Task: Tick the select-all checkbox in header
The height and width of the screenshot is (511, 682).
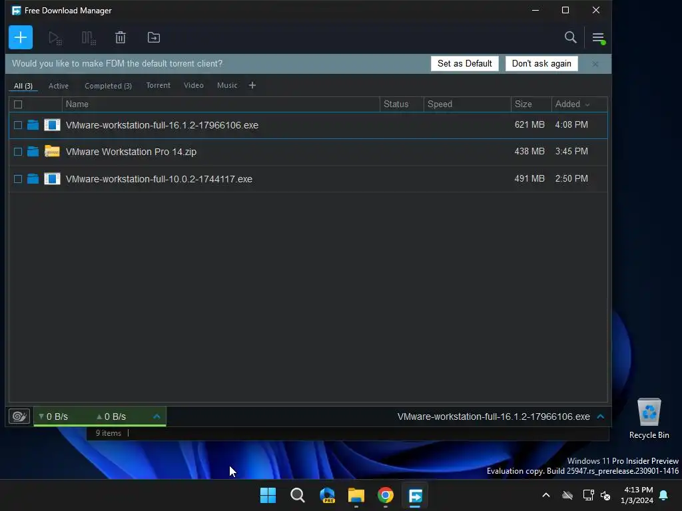Action: [x=18, y=104]
